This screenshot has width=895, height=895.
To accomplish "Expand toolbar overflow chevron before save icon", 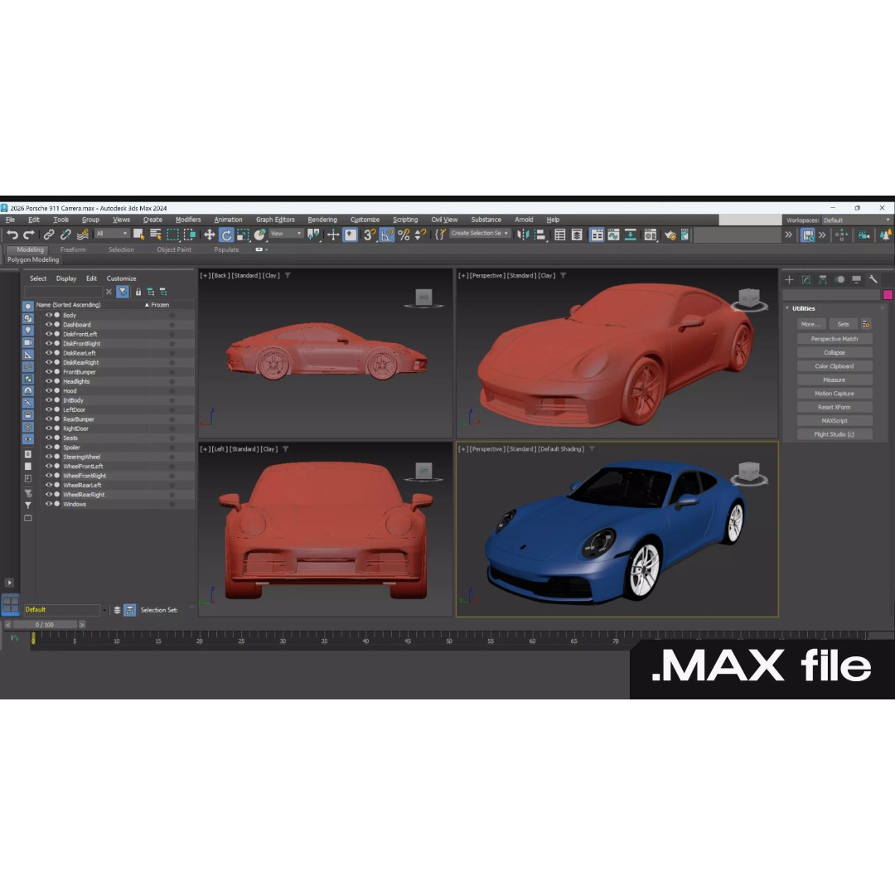I will point(788,235).
